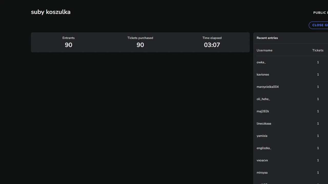Select the engliszka_ entry

(264, 148)
